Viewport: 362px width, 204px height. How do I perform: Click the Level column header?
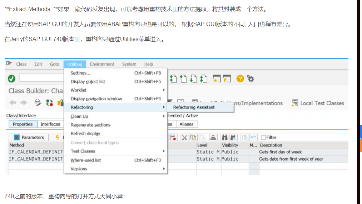pos(209,145)
